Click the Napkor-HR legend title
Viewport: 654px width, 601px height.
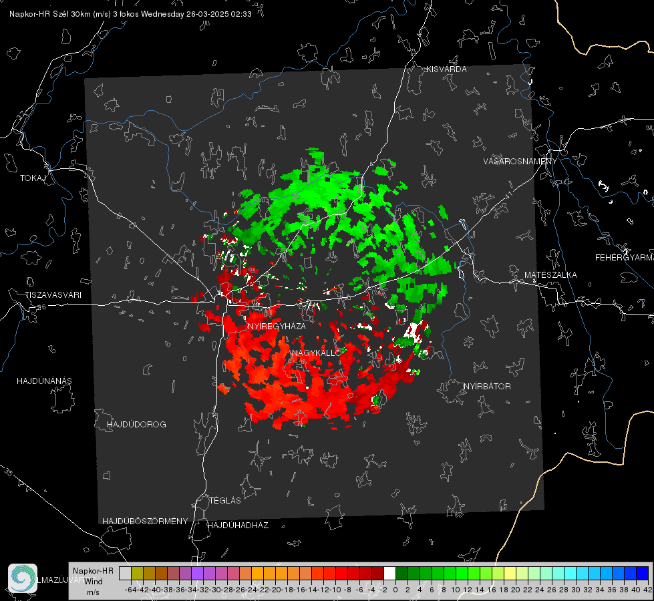pyautogui.click(x=93, y=570)
